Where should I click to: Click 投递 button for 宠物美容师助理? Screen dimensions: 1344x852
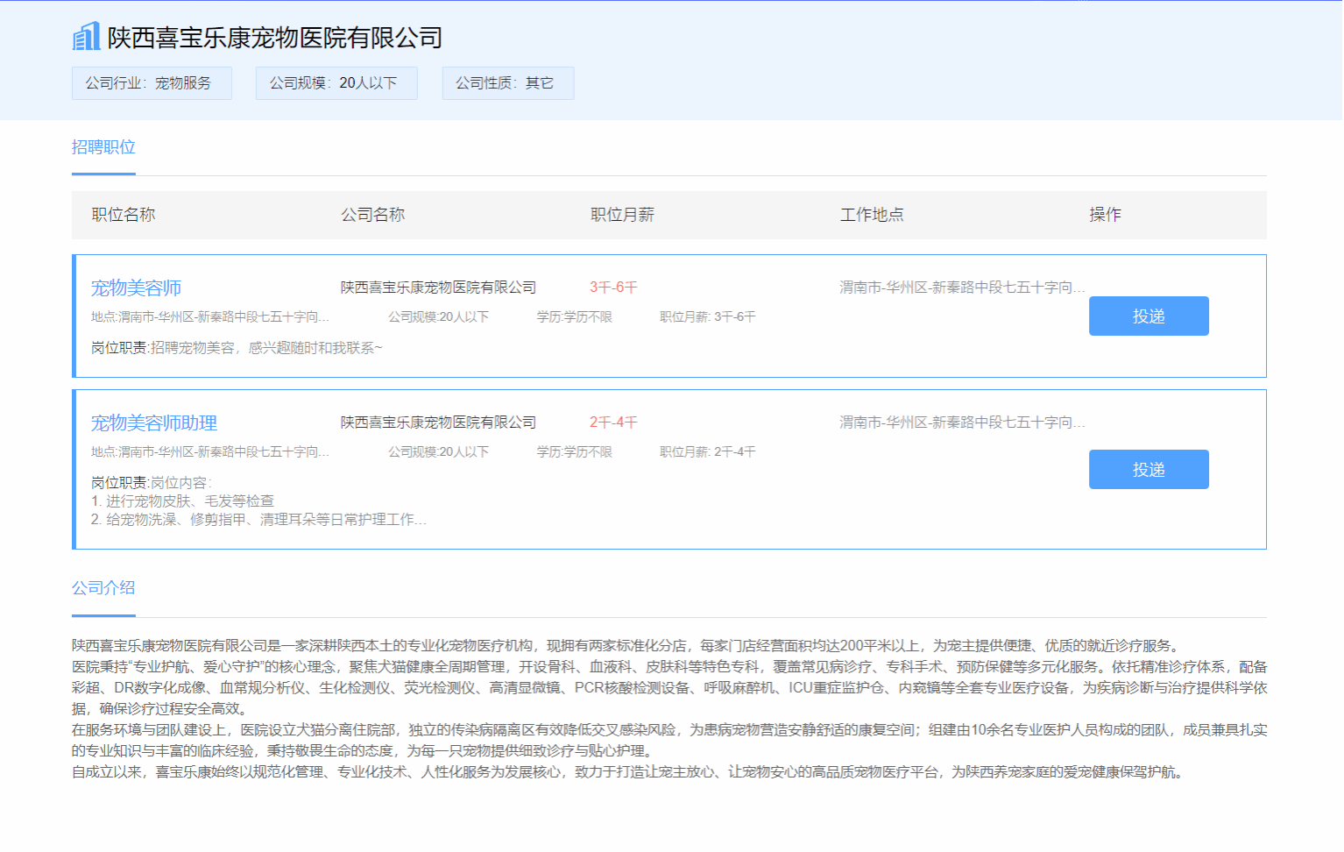coord(1148,470)
